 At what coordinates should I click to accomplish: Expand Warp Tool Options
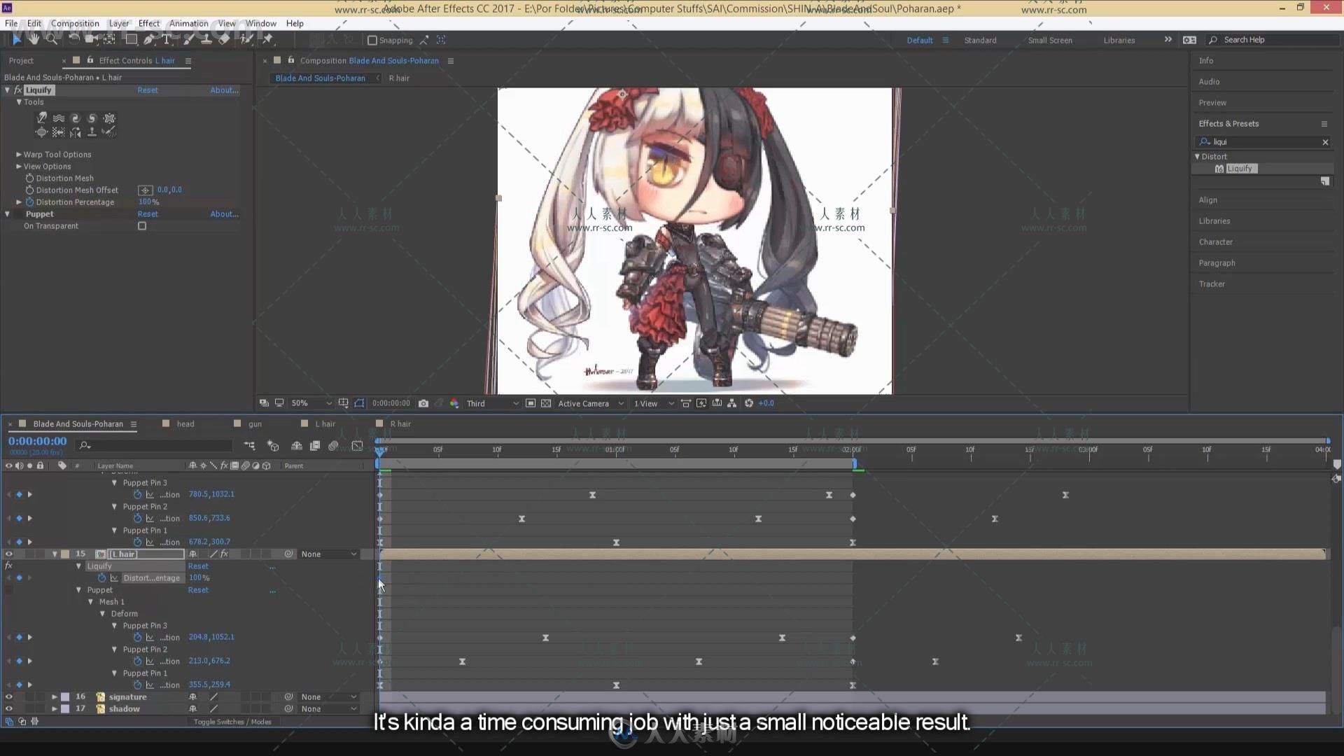coord(19,155)
